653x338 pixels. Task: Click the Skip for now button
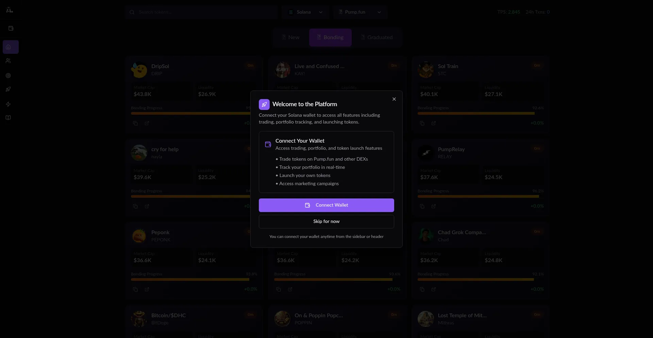326,222
